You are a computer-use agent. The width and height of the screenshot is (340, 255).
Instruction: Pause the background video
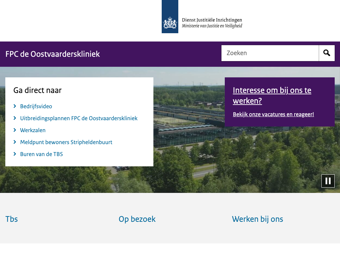tap(328, 181)
